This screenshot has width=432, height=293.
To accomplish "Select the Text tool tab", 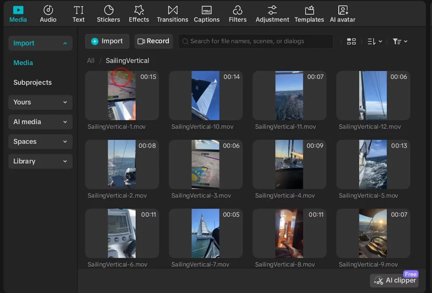I will (x=78, y=14).
